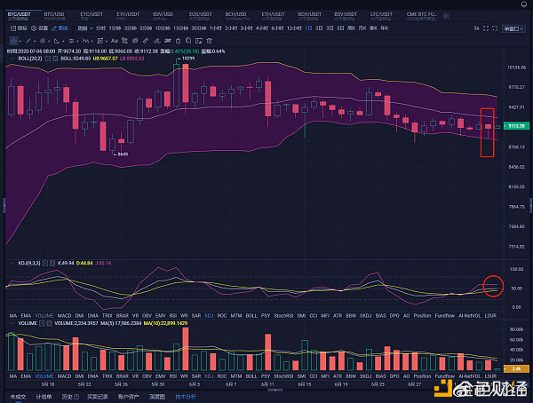
Task: Click the lock drawings icon
Action: 179,41
